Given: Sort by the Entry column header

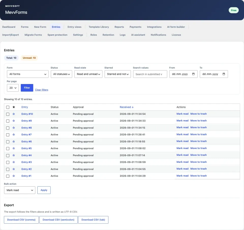Looking at the screenshot, I should click(25, 107).
